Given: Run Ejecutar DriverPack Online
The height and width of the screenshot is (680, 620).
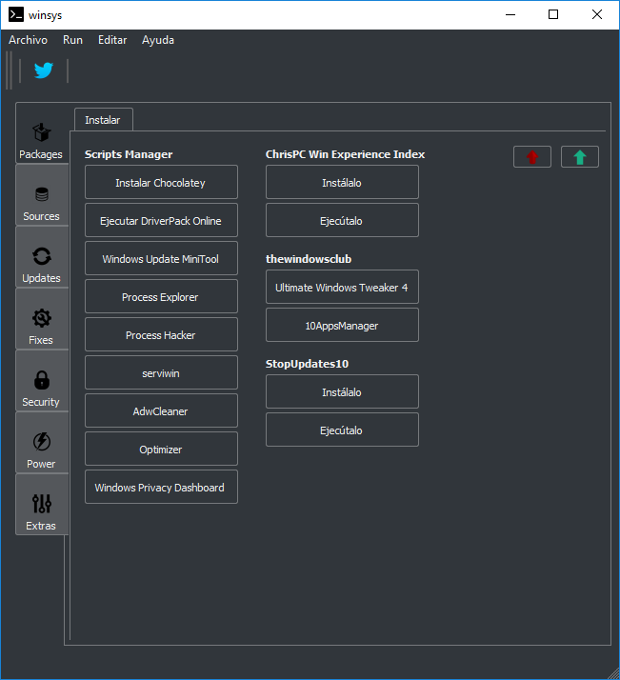Looking at the screenshot, I should click(x=161, y=221).
